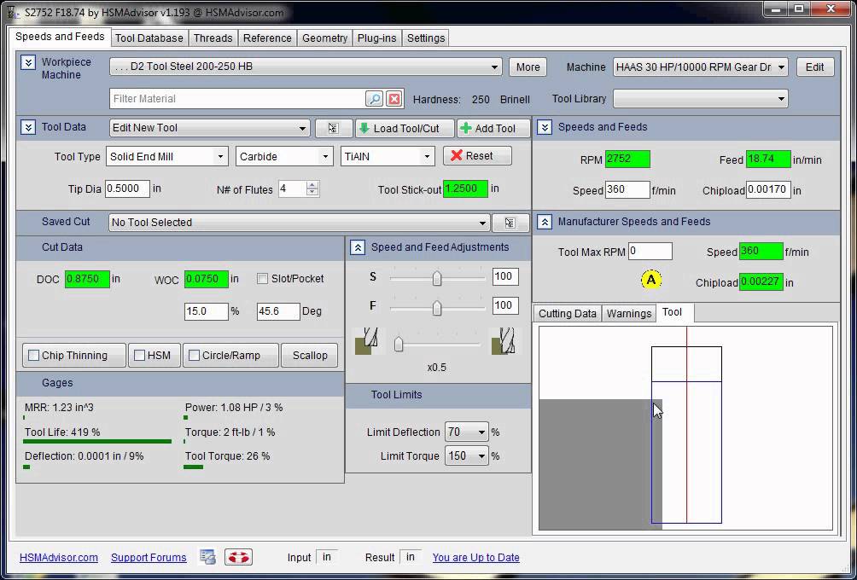Switch to the Warnings tab
Viewport: 857px width, 580px height.
(x=629, y=314)
